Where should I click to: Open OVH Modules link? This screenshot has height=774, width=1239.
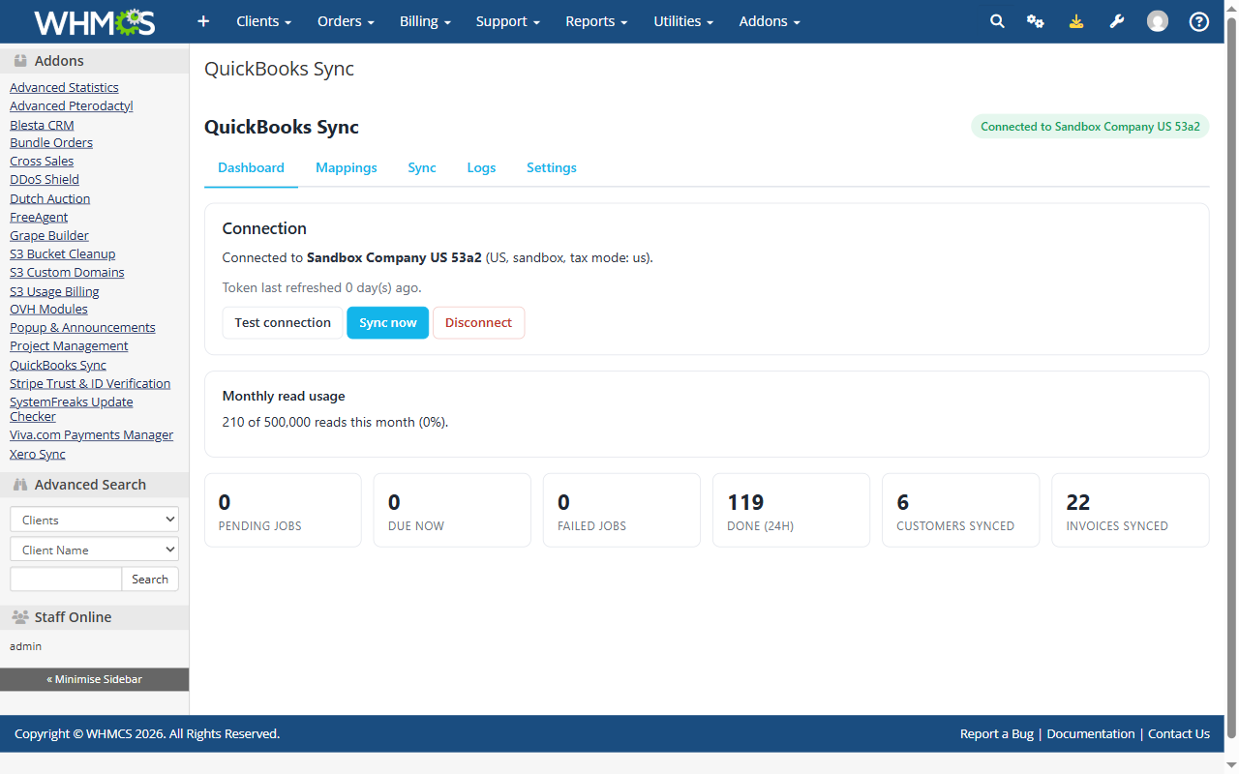[x=48, y=309]
